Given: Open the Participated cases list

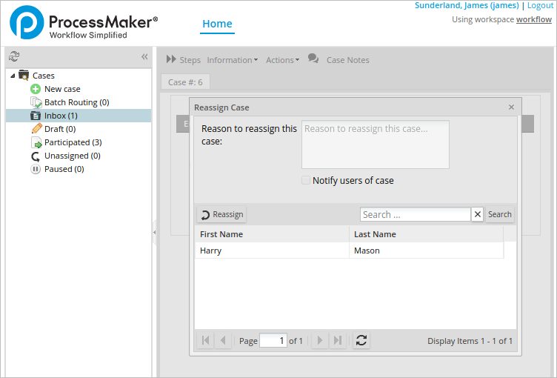Looking at the screenshot, I should 73,142.
